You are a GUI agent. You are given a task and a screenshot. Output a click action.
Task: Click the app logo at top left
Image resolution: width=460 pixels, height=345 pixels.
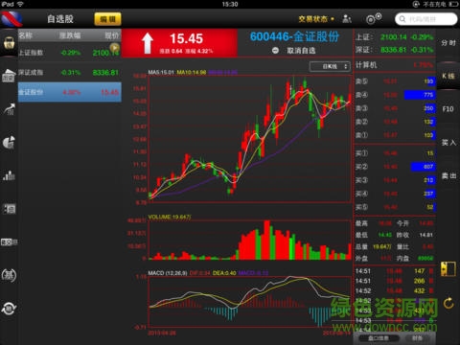click(x=12, y=18)
